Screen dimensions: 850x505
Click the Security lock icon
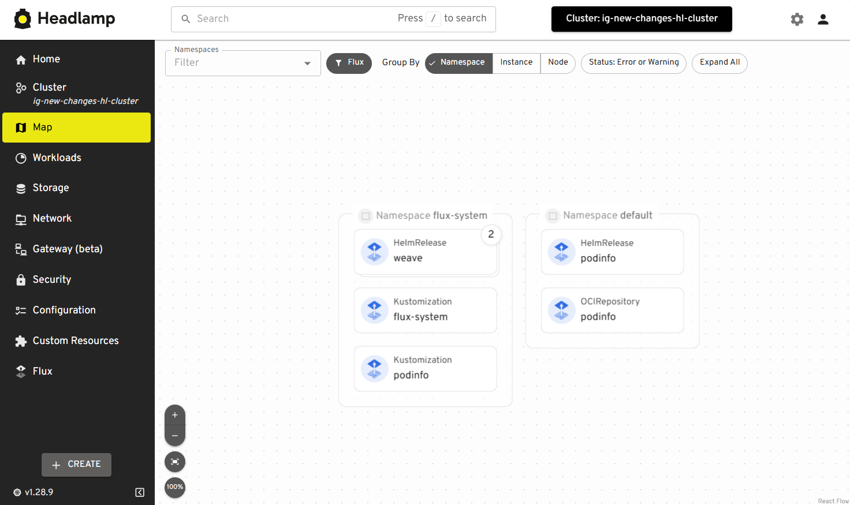(21, 280)
